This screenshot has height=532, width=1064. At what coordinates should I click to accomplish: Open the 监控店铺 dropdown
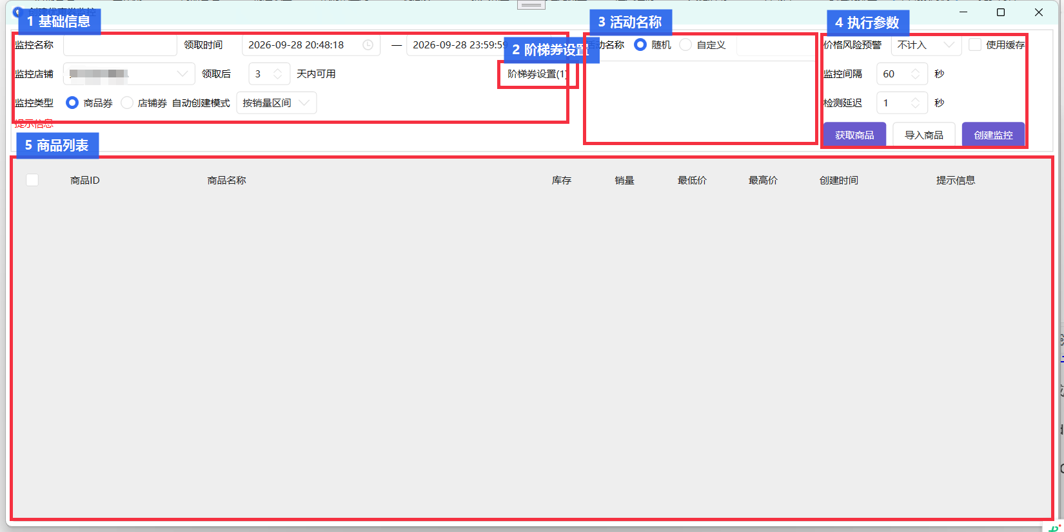click(x=129, y=74)
